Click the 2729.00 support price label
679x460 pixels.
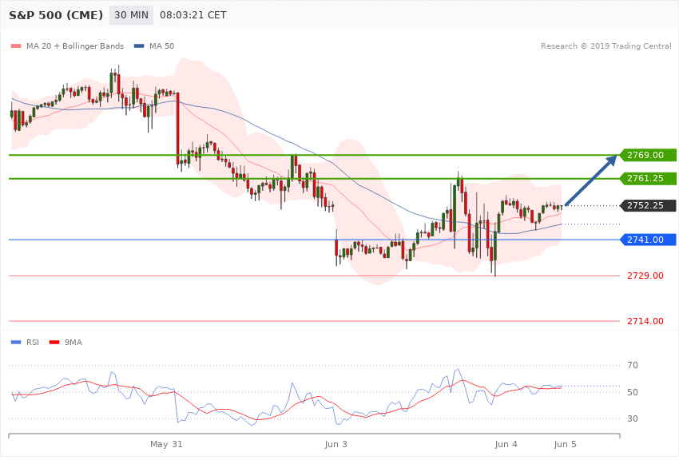645,276
